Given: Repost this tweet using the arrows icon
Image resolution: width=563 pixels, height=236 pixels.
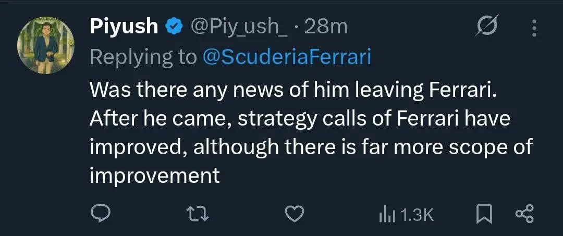Looking at the screenshot, I should [199, 214].
